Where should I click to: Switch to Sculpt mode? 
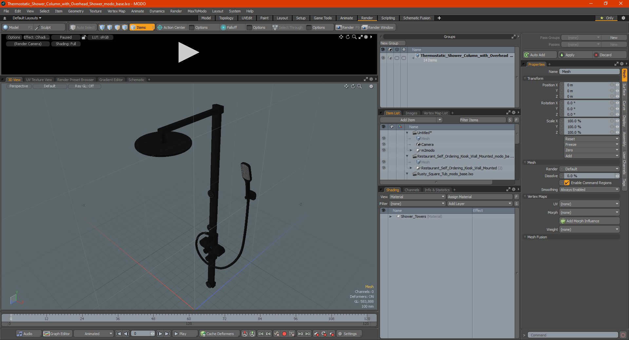[x=49, y=27]
